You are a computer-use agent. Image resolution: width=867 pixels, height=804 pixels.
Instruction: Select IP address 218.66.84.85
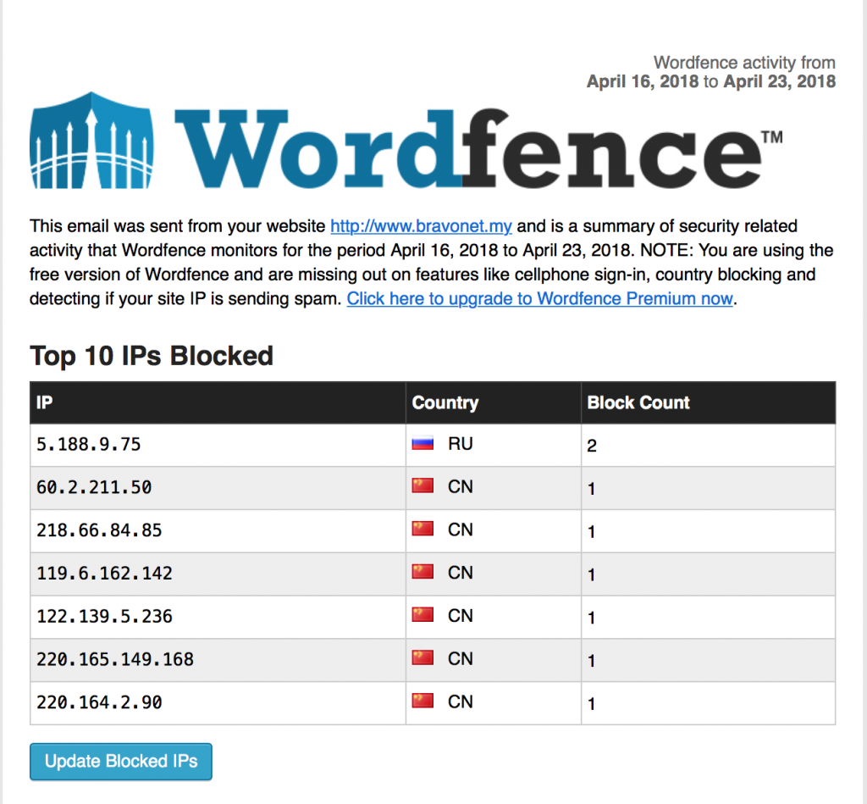(99, 530)
